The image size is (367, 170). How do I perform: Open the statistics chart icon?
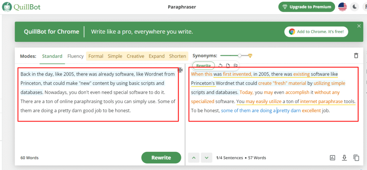click(332, 158)
